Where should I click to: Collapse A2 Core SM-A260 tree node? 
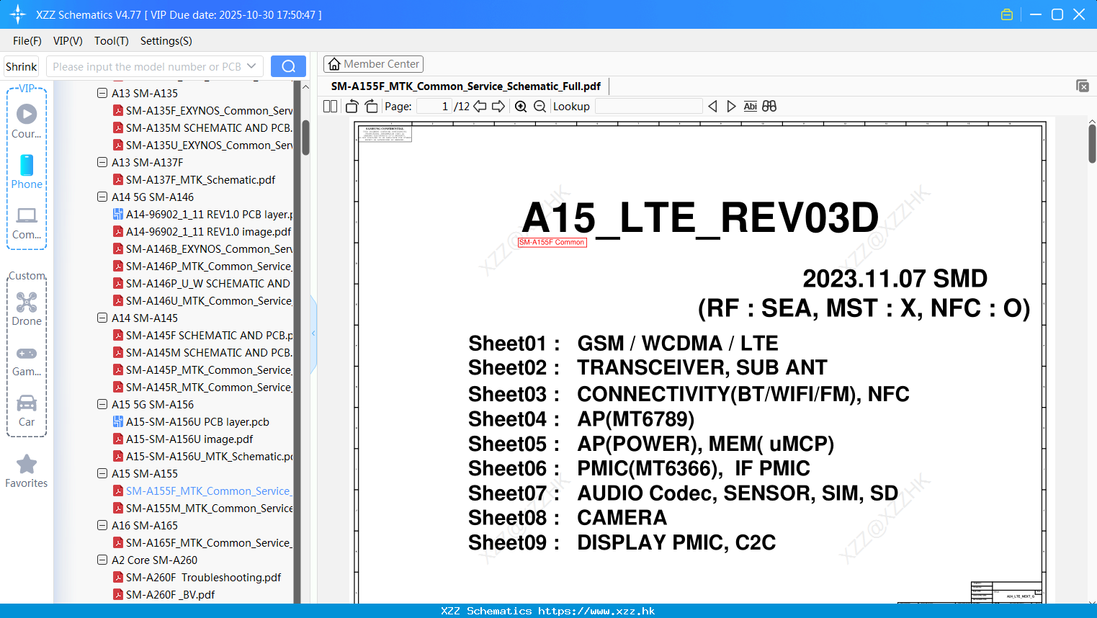pos(102,560)
